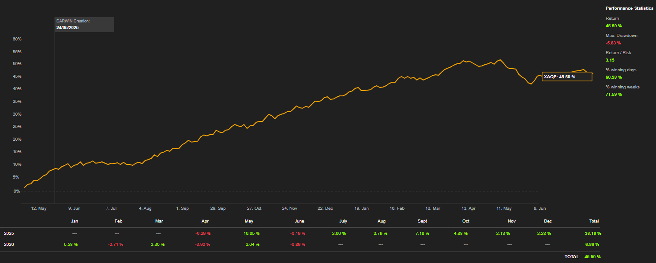Viewport: 656px width, 263px height.
Task: Select the 2026 row label
Action: point(8,244)
